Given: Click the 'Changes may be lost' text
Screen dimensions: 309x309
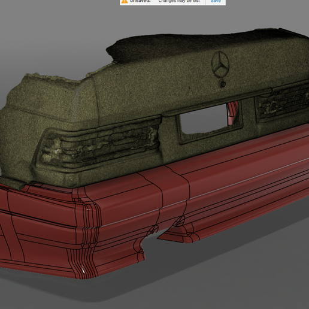Looking at the screenshot, I should pos(179,1).
